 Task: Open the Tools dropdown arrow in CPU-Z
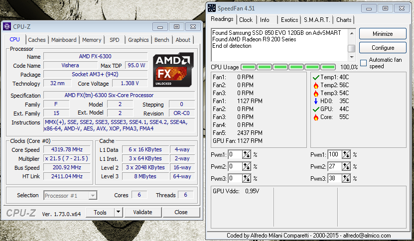coord(118,212)
